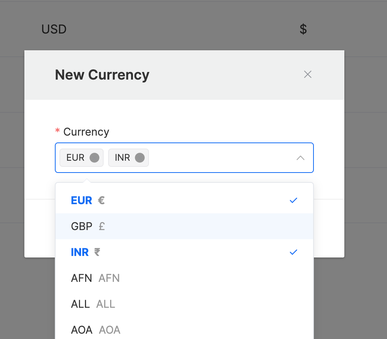Image resolution: width=387 pixels, height=339 pixels.
Task: Click the rupee sign next to INR
Action: 97,252
